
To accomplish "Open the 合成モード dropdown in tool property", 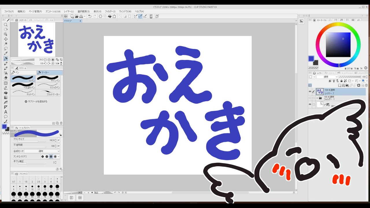I will coord(42,151).
